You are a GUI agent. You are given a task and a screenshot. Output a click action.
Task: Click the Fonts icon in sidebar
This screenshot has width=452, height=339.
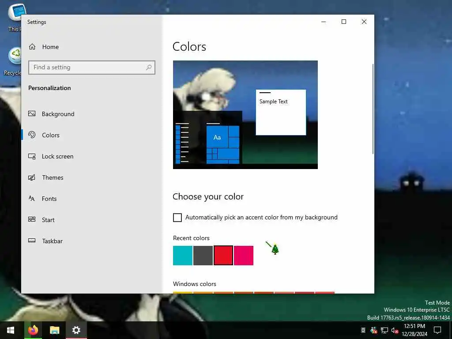point(32,198)
